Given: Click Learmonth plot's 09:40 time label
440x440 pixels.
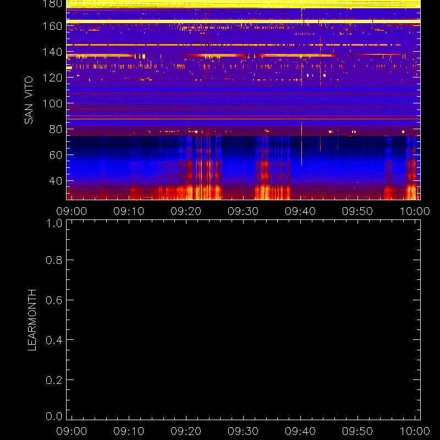Looking at the screenshot, I should 300,431.
